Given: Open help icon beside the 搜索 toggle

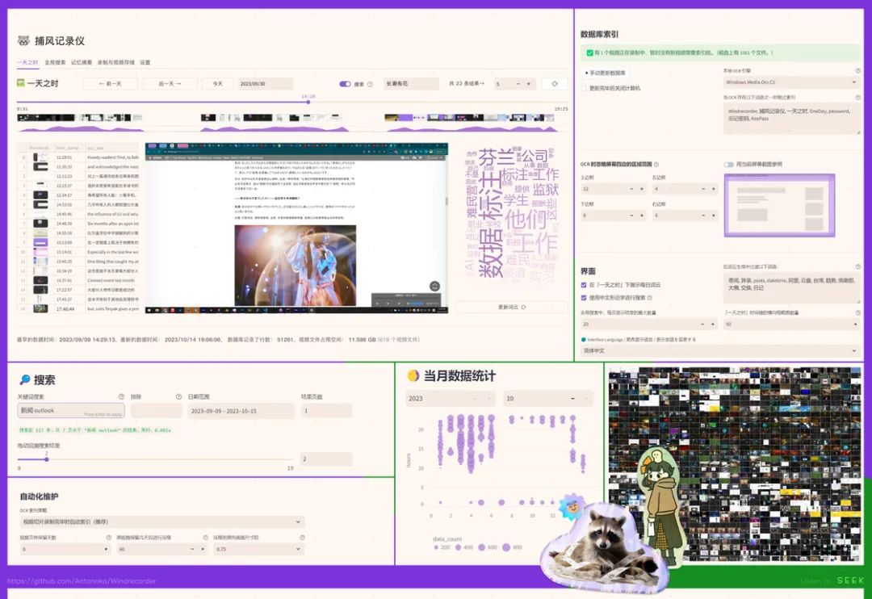Looking at the screenshot, I should coord(370,85).
